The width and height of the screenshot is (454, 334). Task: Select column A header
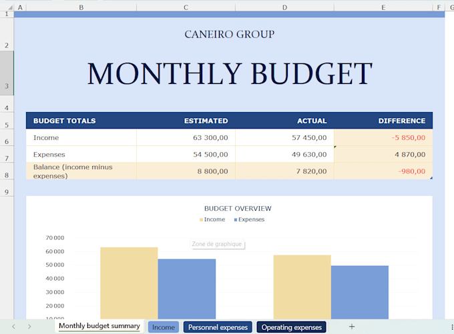tap(20, 7)
